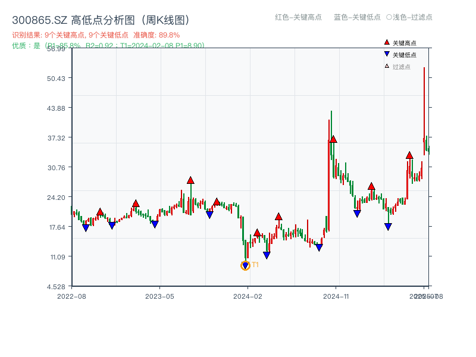This screenshot has height=357, width=476.
Task: Click the first red key high marker
Action: point(100,211)
